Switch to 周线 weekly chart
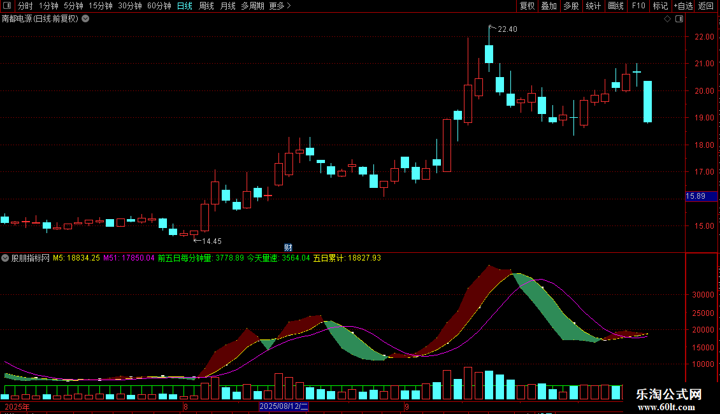This screenshot has width=720, height=414. point(206,6)
